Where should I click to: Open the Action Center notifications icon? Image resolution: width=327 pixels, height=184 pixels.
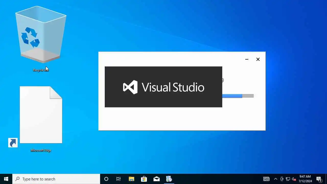pos(319,179)
